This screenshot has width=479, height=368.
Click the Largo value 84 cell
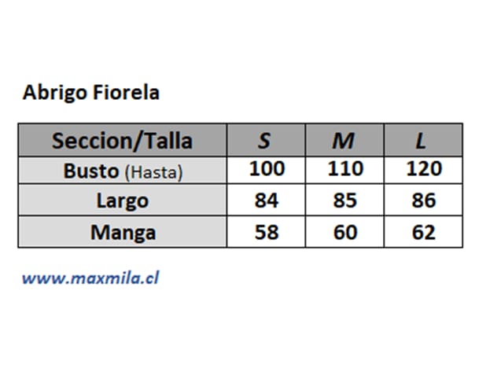coord(266,200)
